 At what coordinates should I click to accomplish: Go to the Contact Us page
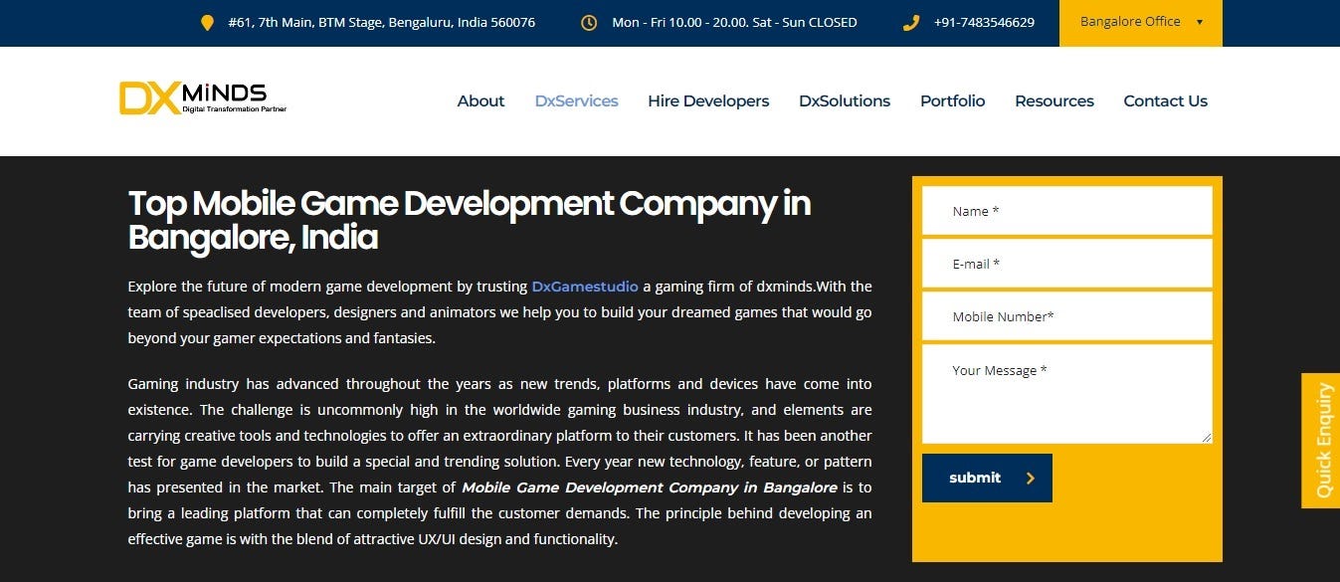[x=1165, y=100]
